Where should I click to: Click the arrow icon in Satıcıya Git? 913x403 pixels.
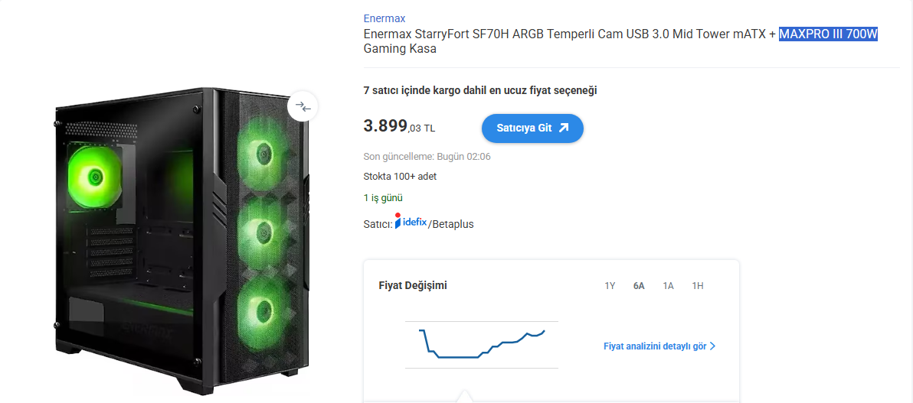point(564,128)
